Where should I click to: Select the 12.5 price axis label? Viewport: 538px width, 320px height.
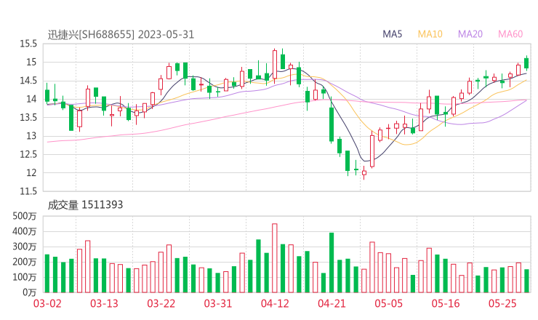point(28,154)
